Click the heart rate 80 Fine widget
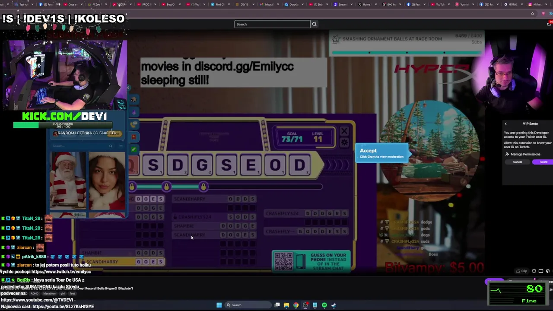 pyautogui.click(x=518, y=294)
